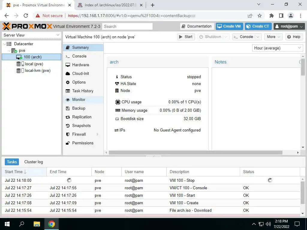The image size is (307, 230).
Task: Switch to the Cluster log tab
Action: tap(34, 162)
